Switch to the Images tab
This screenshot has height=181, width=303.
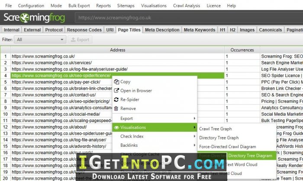(x=247, y=30)
